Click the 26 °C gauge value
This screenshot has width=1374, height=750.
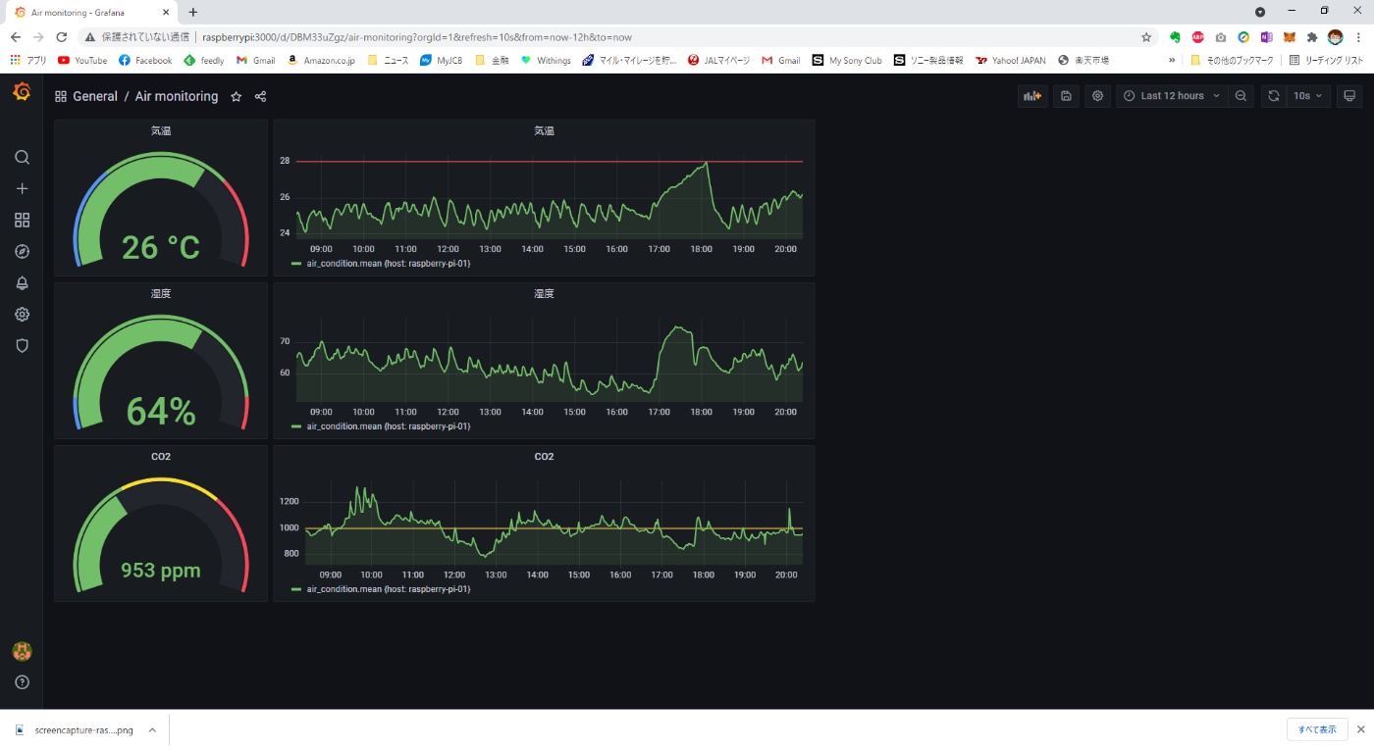tap(161, 247)
